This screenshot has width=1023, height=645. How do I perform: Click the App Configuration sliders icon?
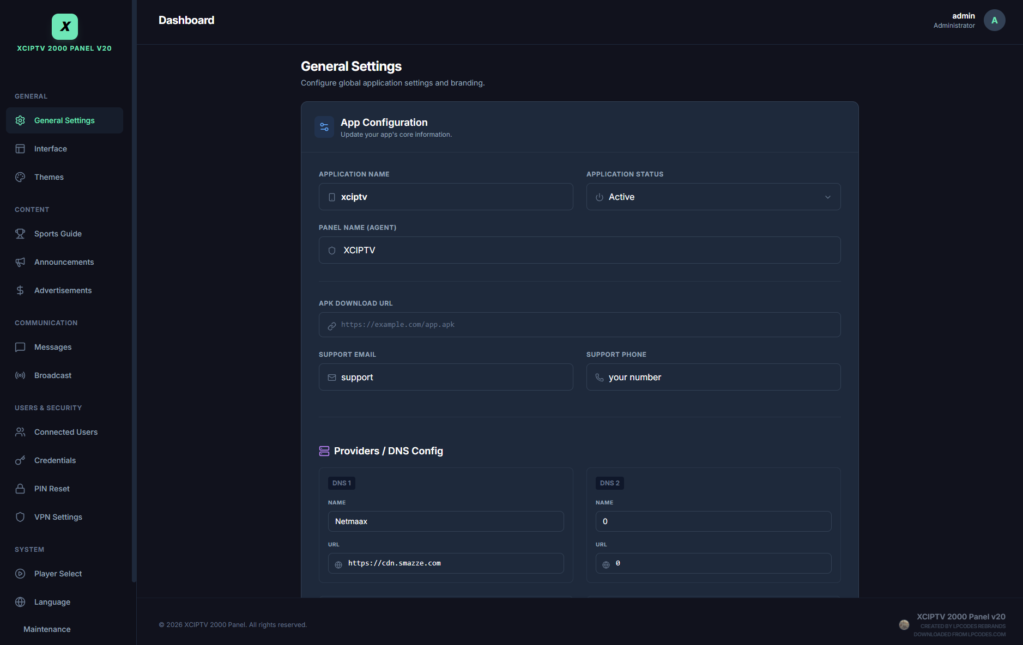pos(324,127)
